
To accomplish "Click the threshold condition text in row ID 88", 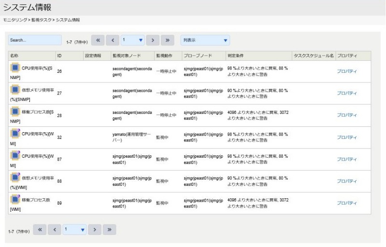I will pyautogui.click(x=257, y=181).
